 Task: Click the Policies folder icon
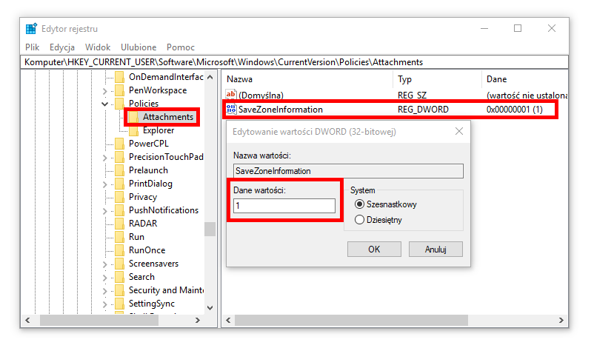pos(120,104)
